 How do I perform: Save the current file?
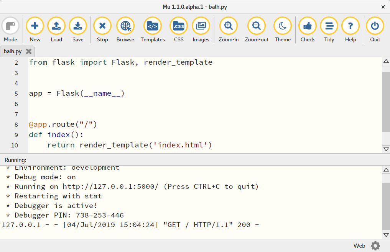click(78, 29)
